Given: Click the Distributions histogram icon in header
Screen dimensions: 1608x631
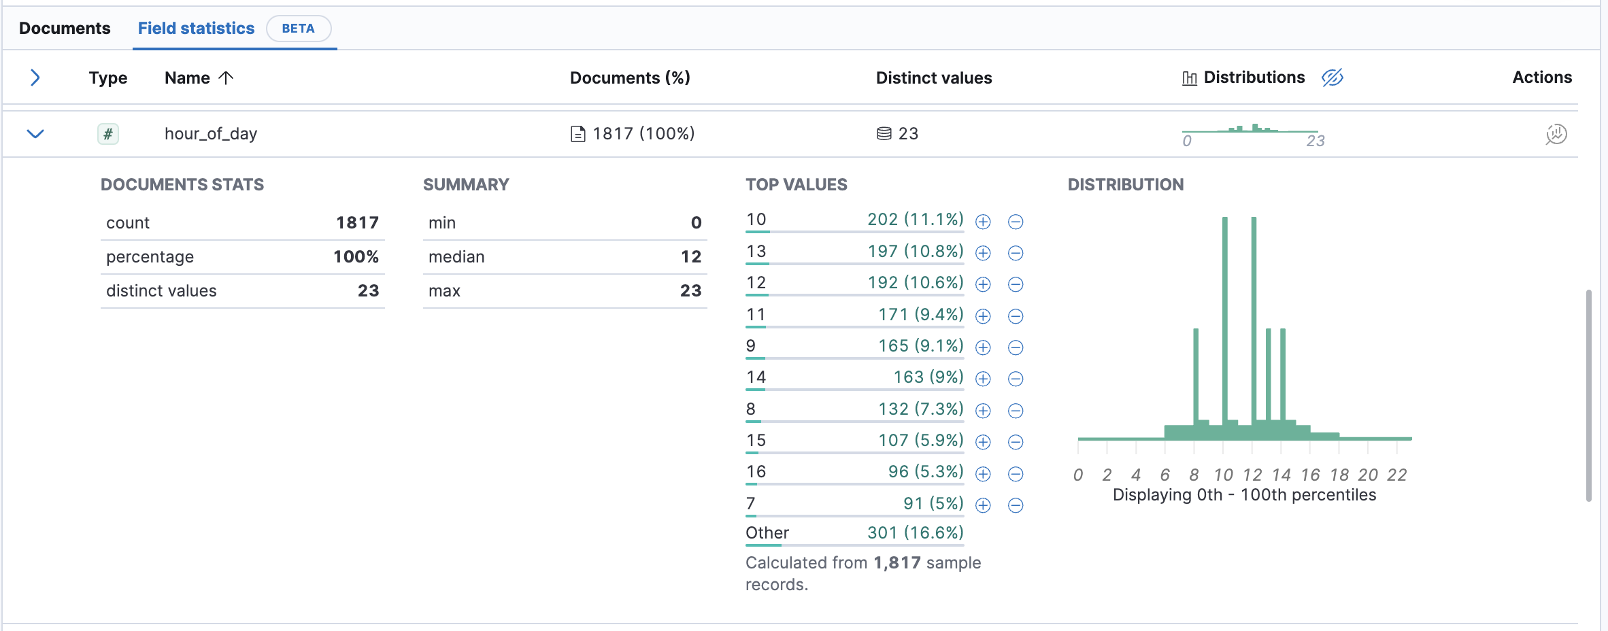Looking at the screenshot, I should 1188,78.
